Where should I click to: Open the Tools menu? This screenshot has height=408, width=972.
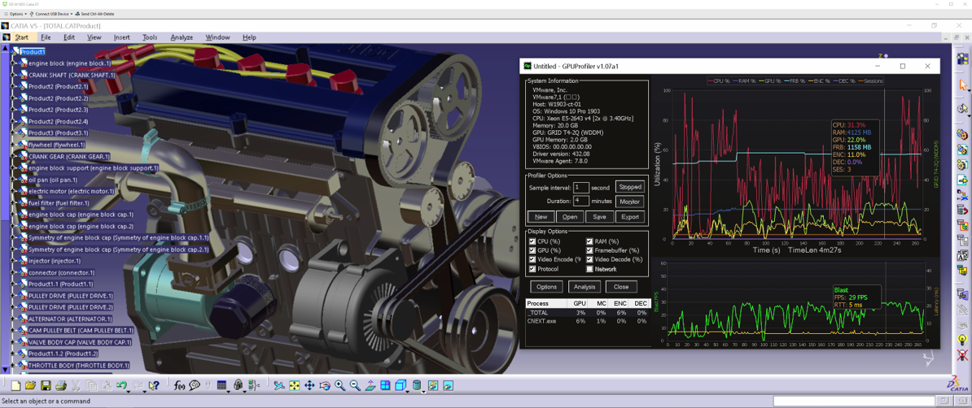click(150, 37)
